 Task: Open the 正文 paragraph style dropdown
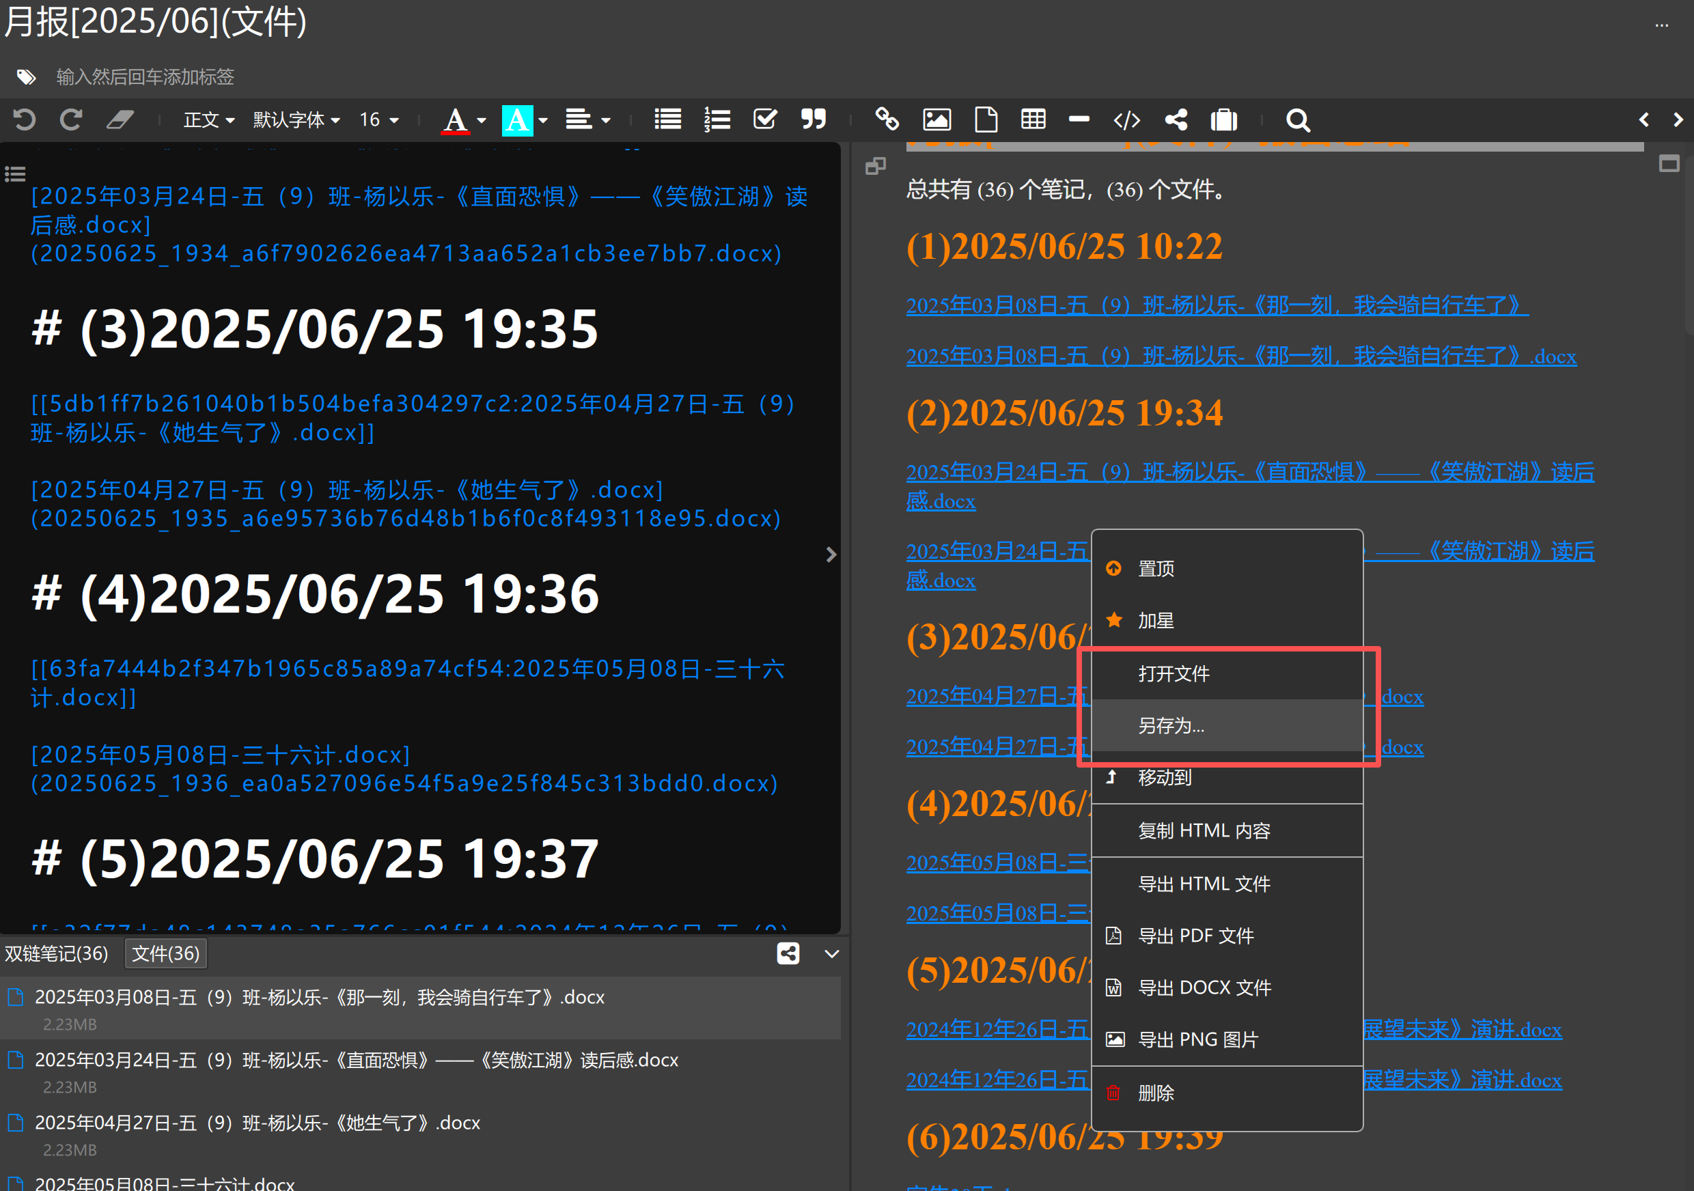[x=208, y=120]
